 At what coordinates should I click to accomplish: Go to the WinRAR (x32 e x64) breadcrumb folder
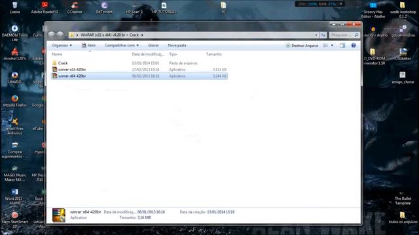[x=103, y=35]
